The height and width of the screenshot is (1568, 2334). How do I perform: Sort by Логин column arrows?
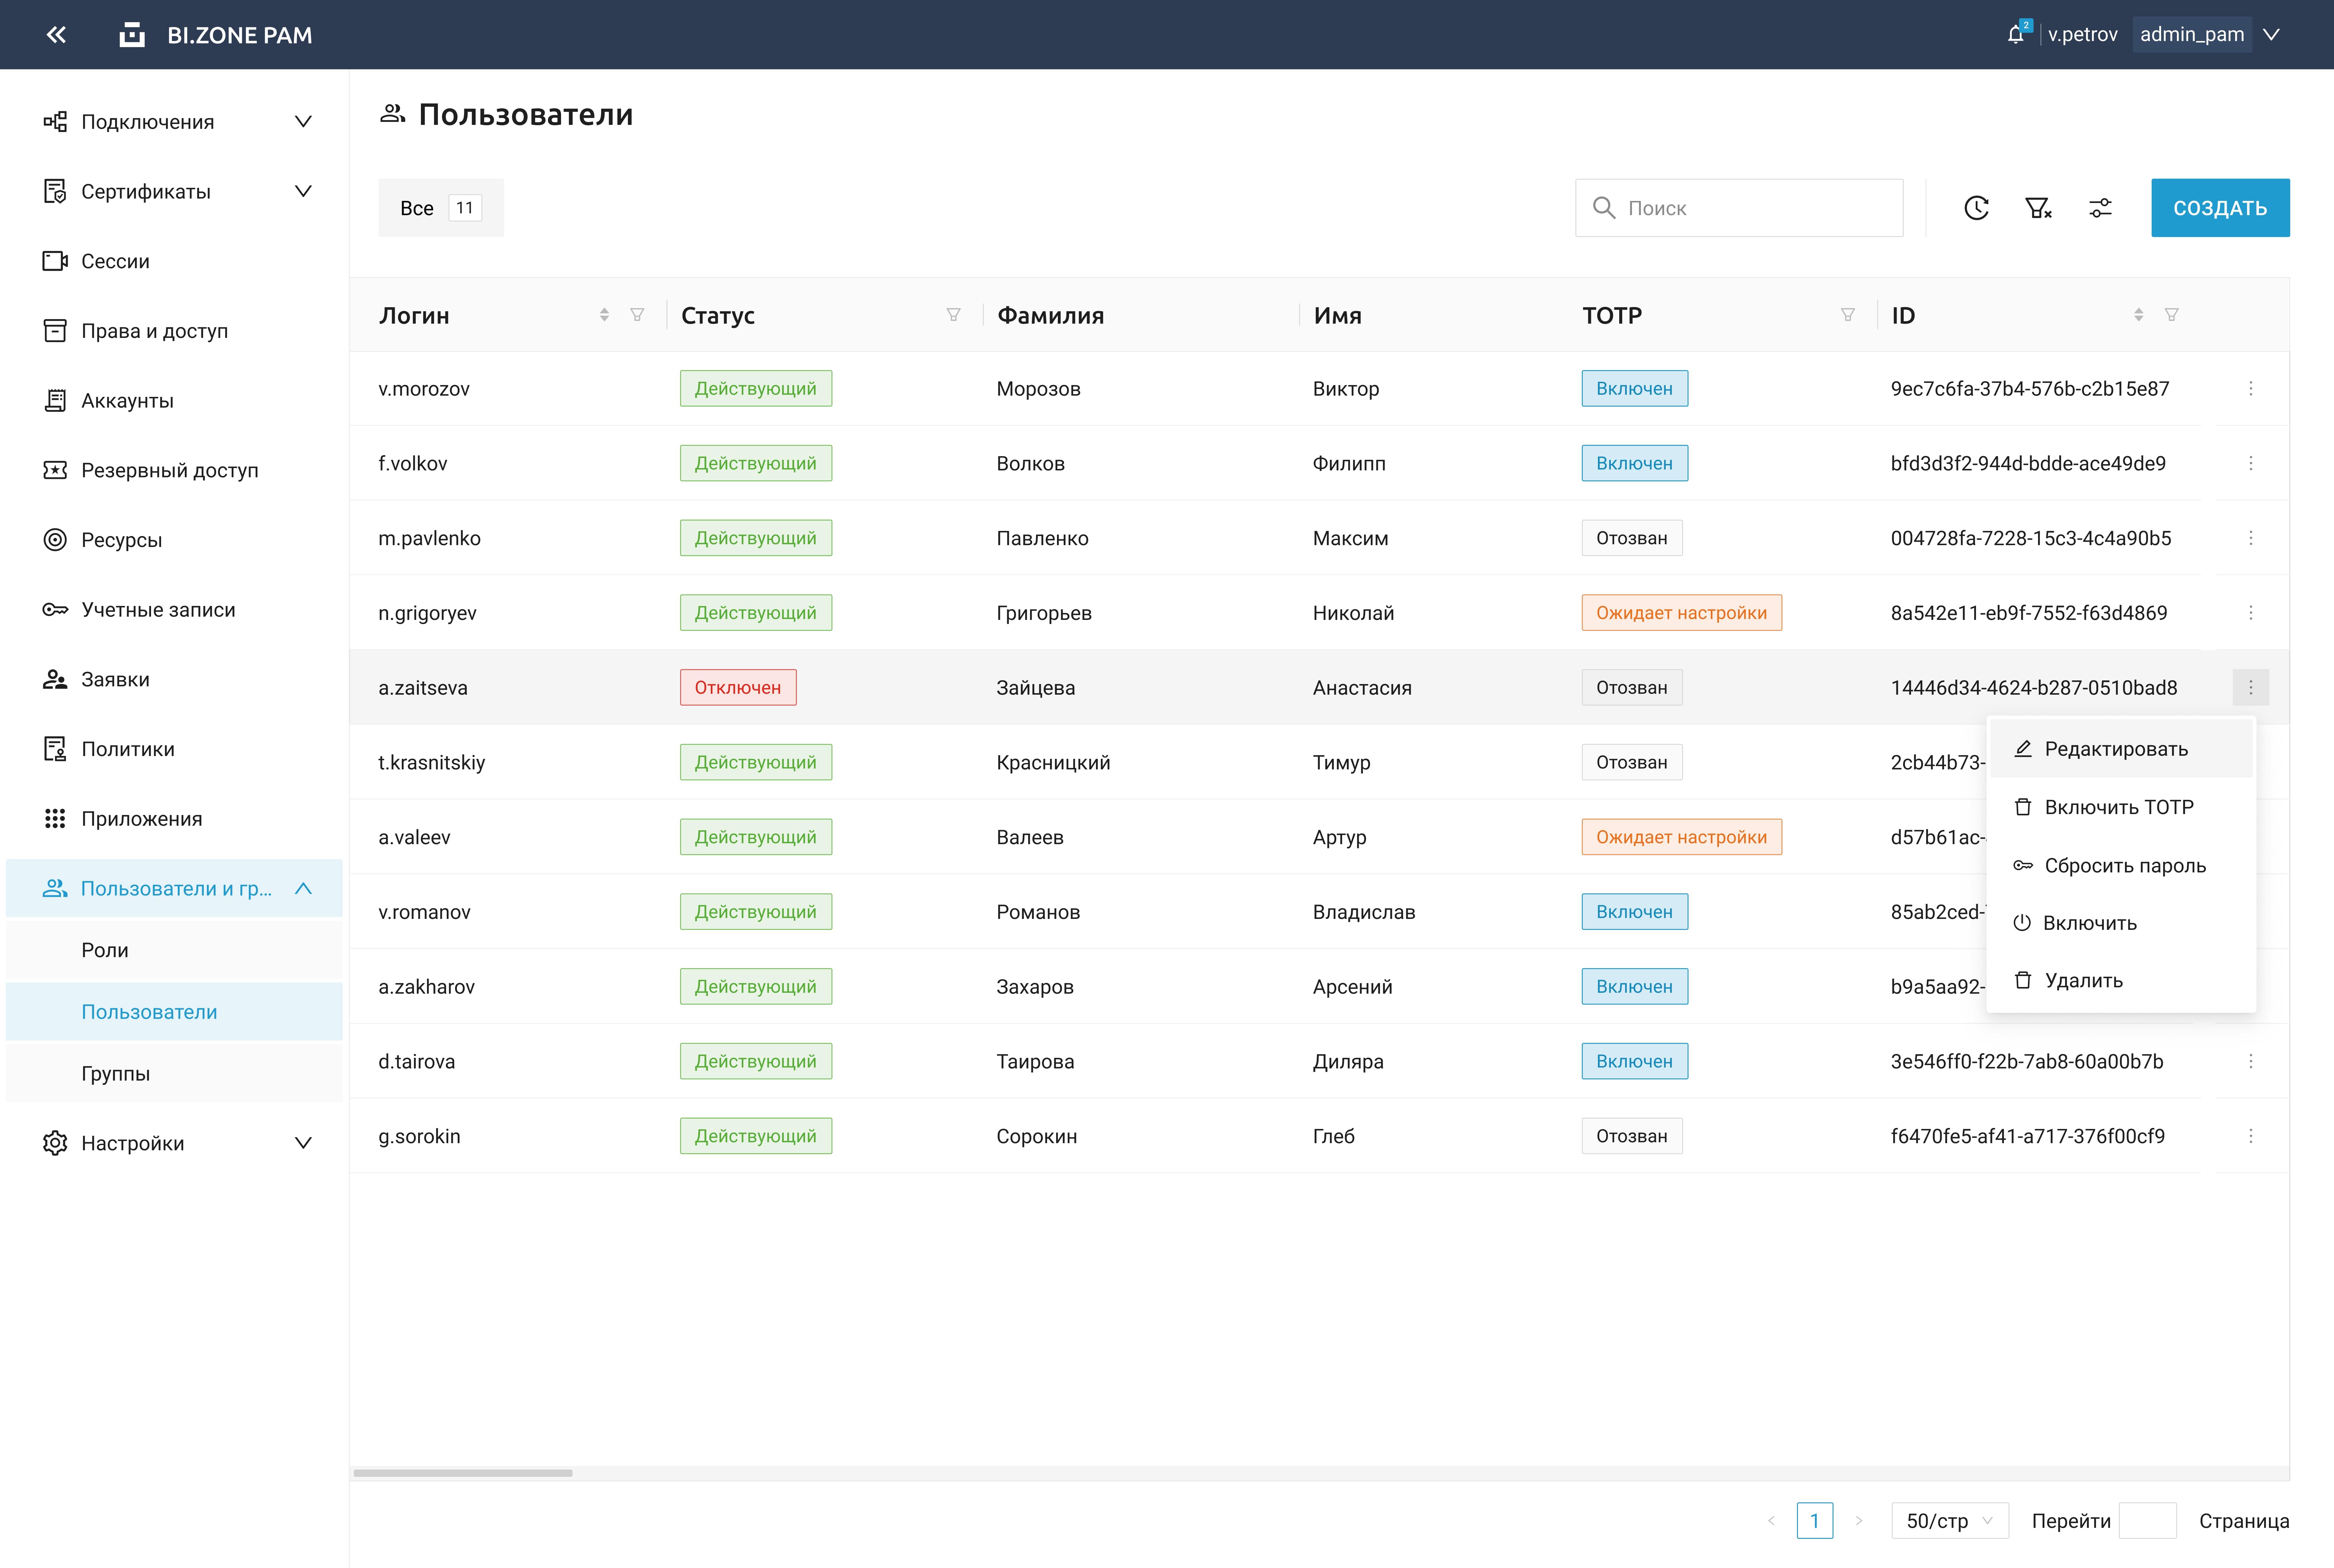pos(604,315)
